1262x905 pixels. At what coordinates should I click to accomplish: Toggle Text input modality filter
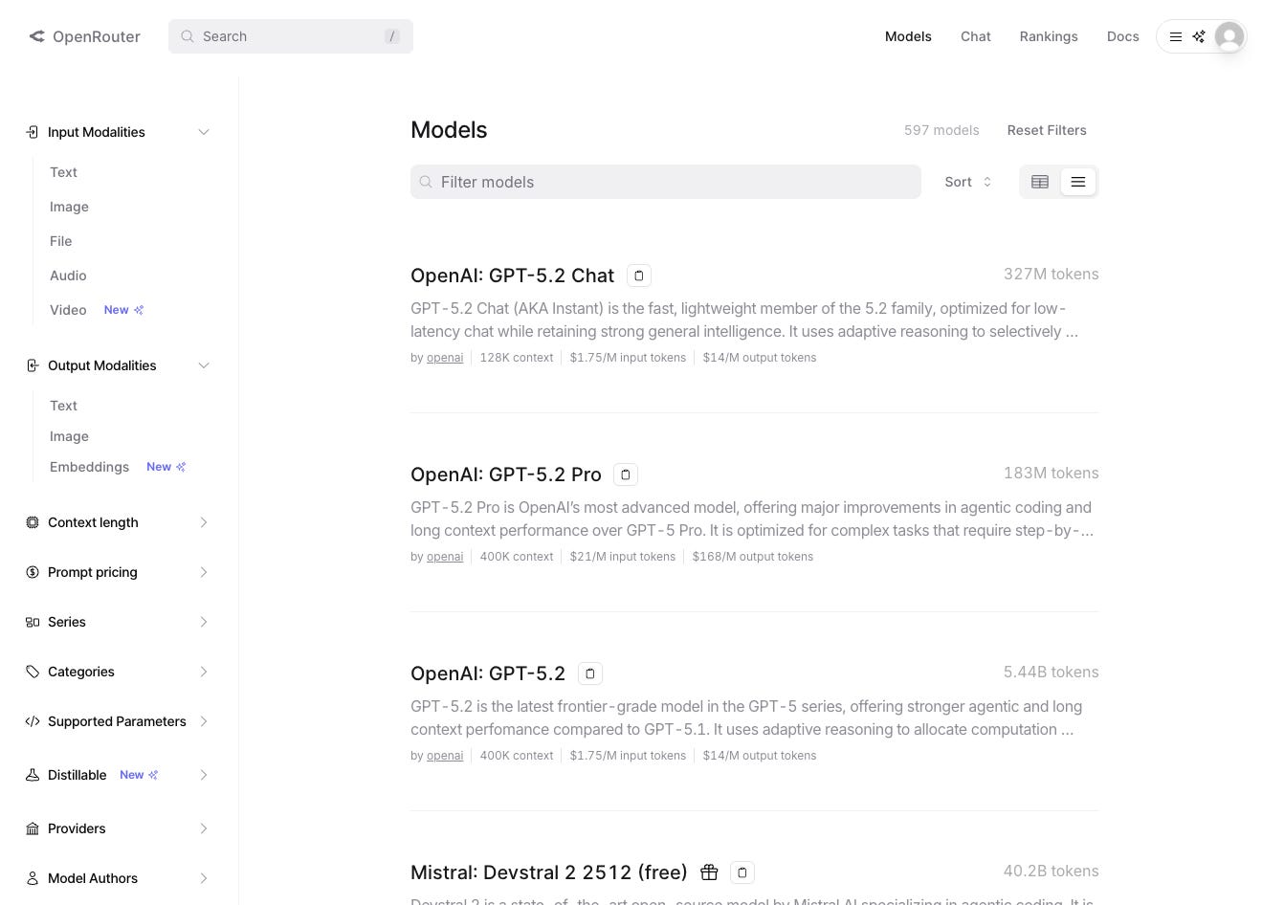pos(63,172)
